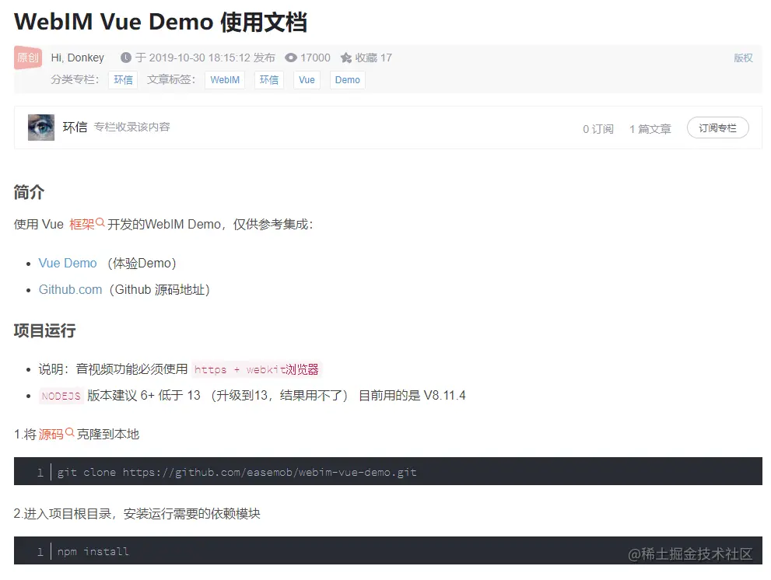Select the Vue article tag
This screenshot has height=580, width=771.
pos(307,79)
